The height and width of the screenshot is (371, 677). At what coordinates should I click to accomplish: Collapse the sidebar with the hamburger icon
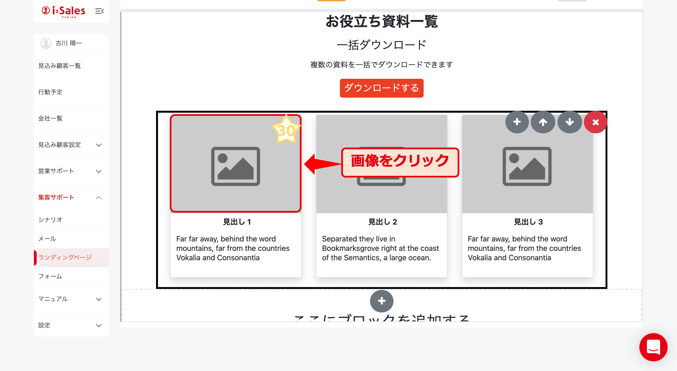[x=99, y=11]
